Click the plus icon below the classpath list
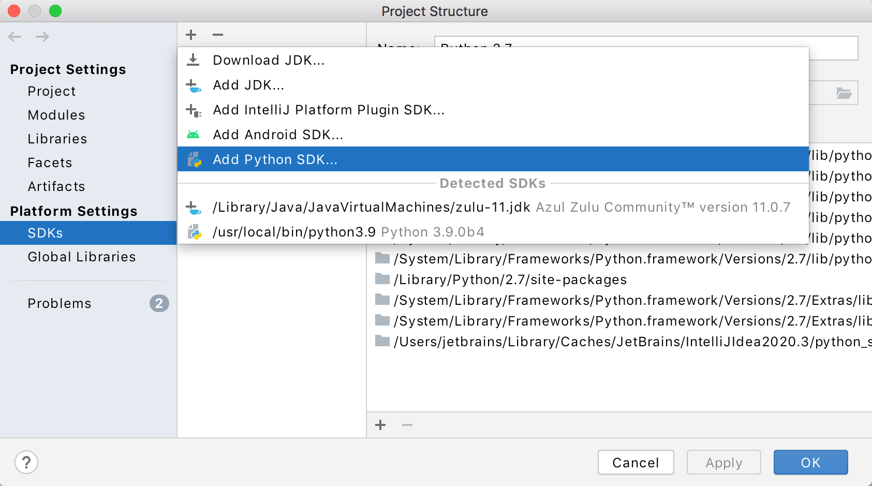The image size is (872, 486). (380, 425)
